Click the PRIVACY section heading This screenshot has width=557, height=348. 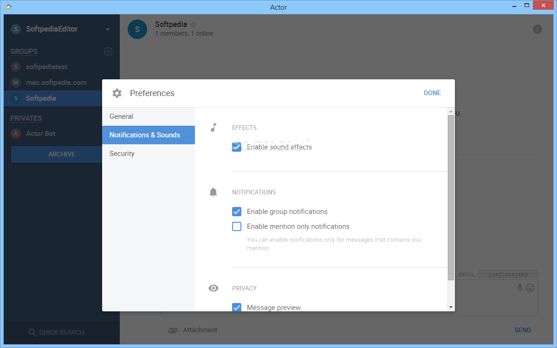click(244, 288)
